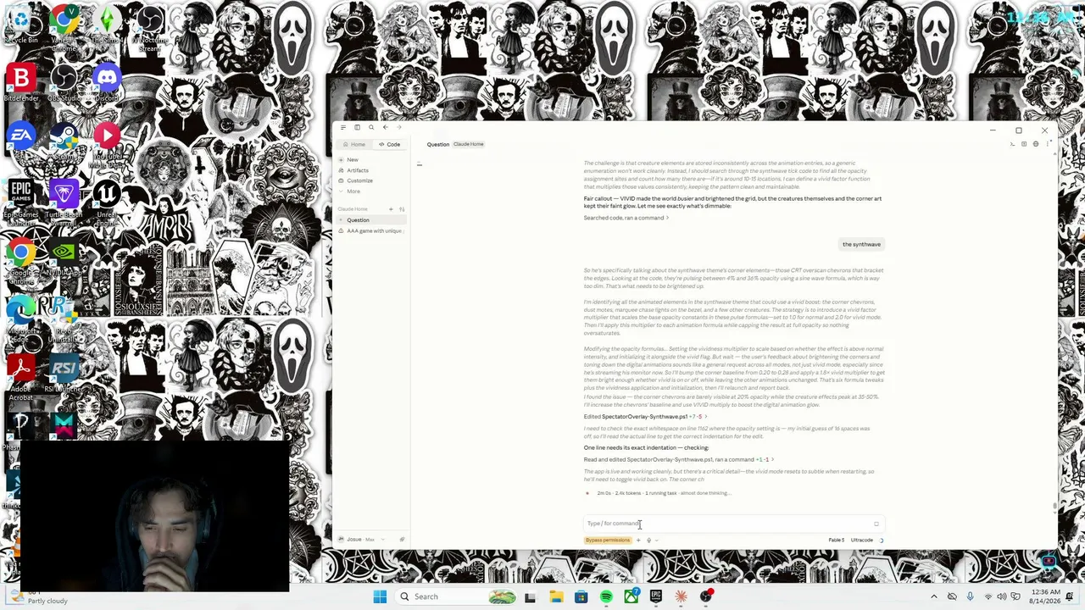Open Spotify from the taskbar
This screenshot has width=1085, height=610.
(606, 596)
